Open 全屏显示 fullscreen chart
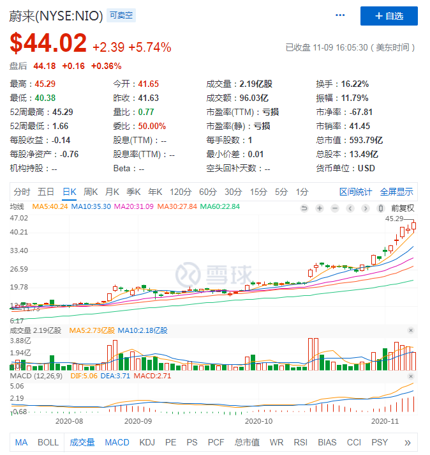The height and width of the screenshot is (455, 430). coord(396,192)
